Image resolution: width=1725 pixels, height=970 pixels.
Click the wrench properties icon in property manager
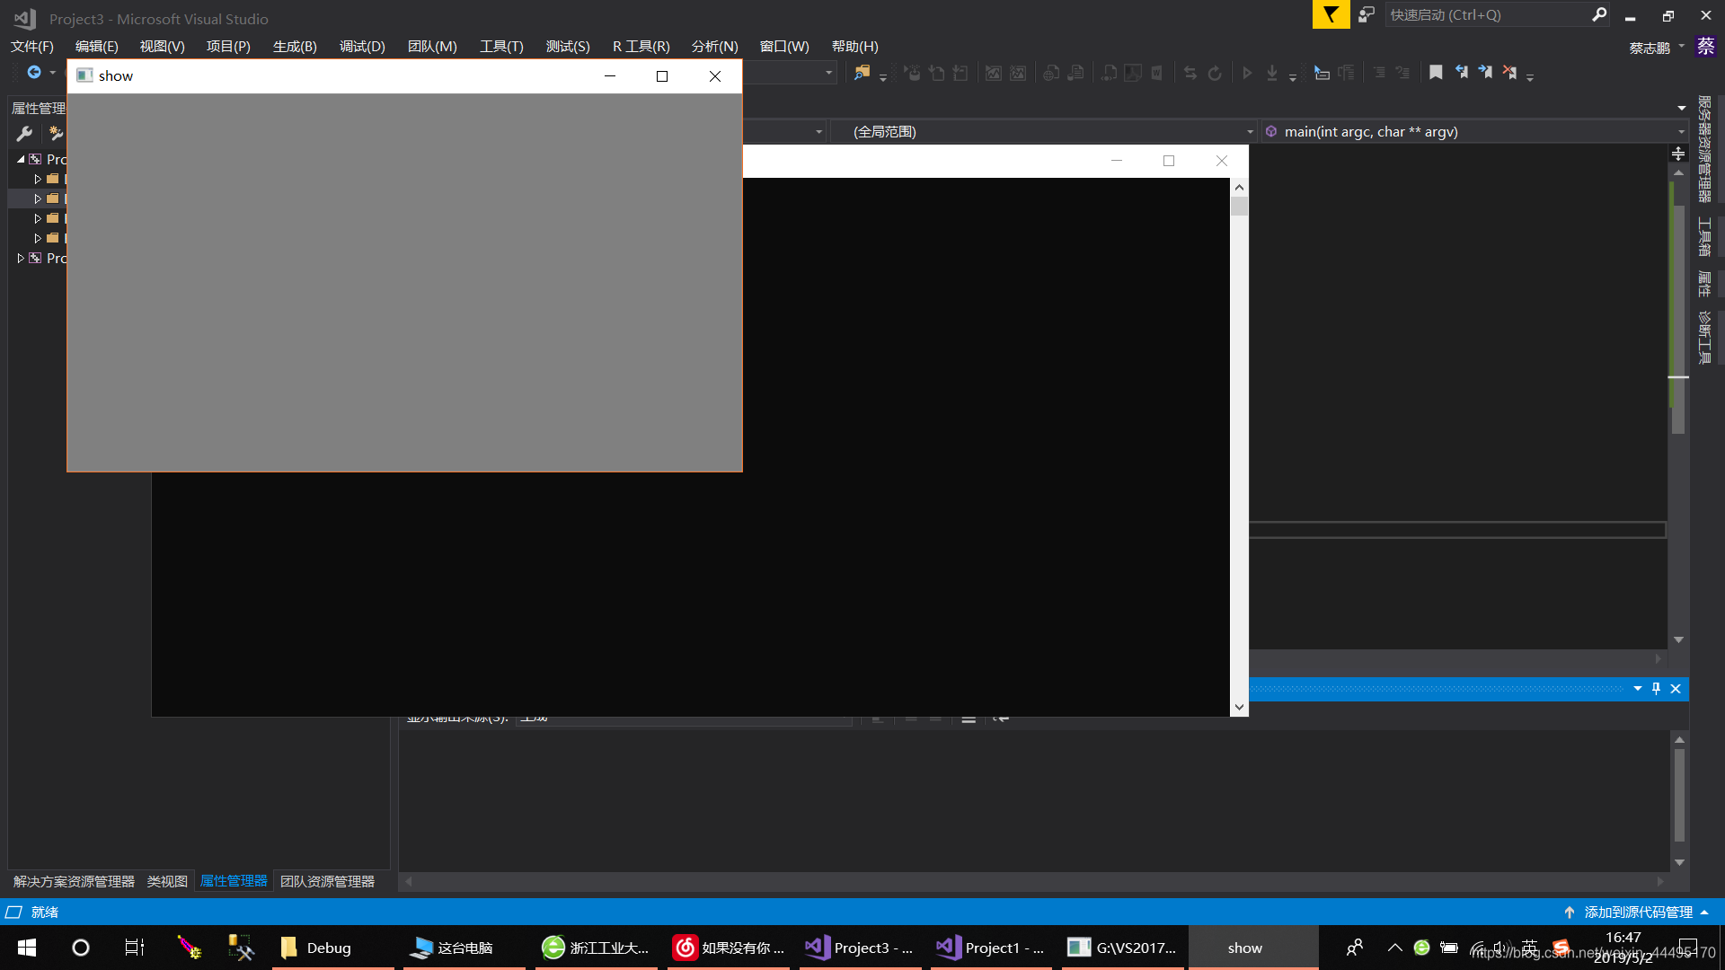(24, 134)
